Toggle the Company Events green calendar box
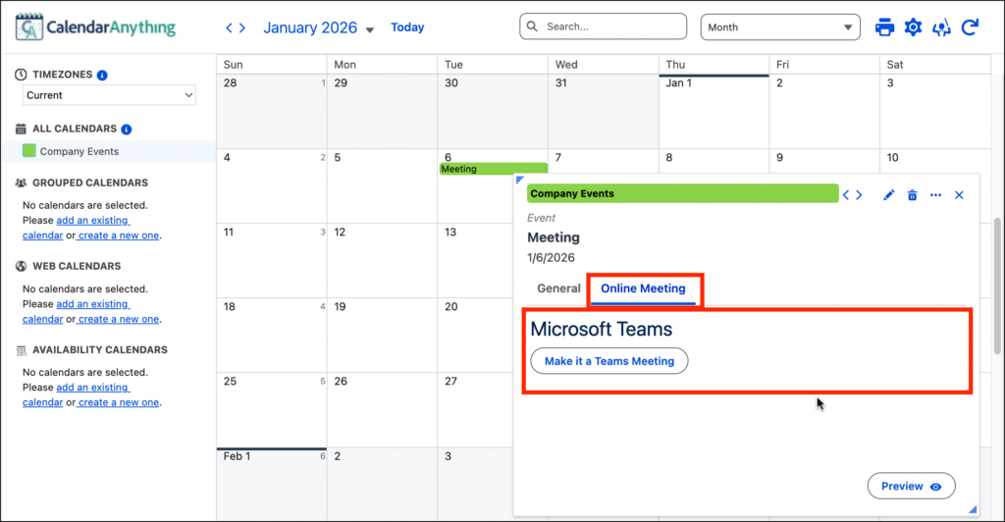 tap(28, 151)
